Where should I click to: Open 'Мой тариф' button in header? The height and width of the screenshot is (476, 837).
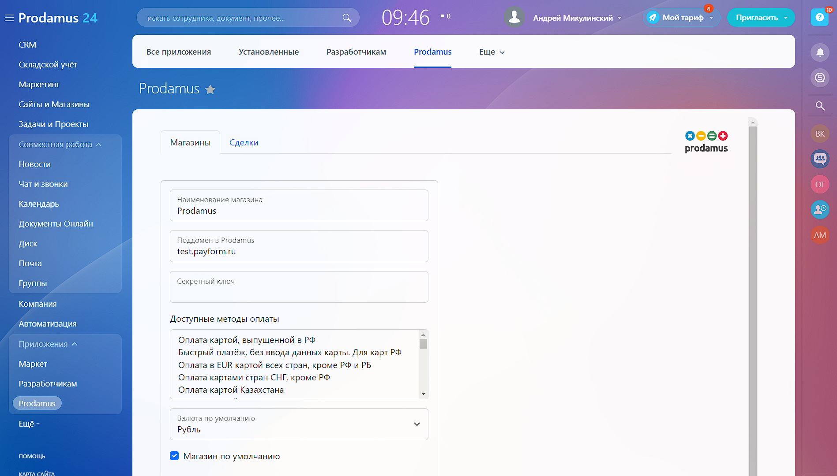[682, 18]
